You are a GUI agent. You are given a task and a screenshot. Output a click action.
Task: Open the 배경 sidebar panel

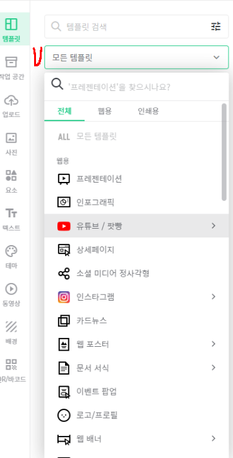click(11, 332)
